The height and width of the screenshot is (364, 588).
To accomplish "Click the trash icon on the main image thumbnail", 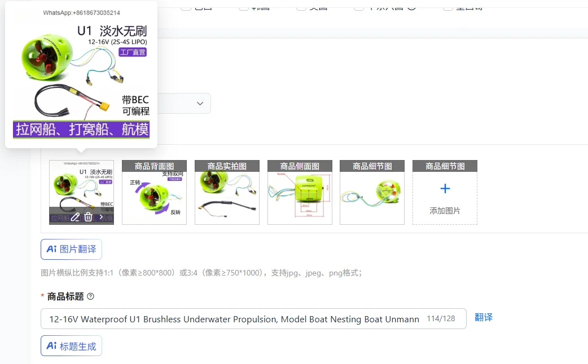I will 88,217.
